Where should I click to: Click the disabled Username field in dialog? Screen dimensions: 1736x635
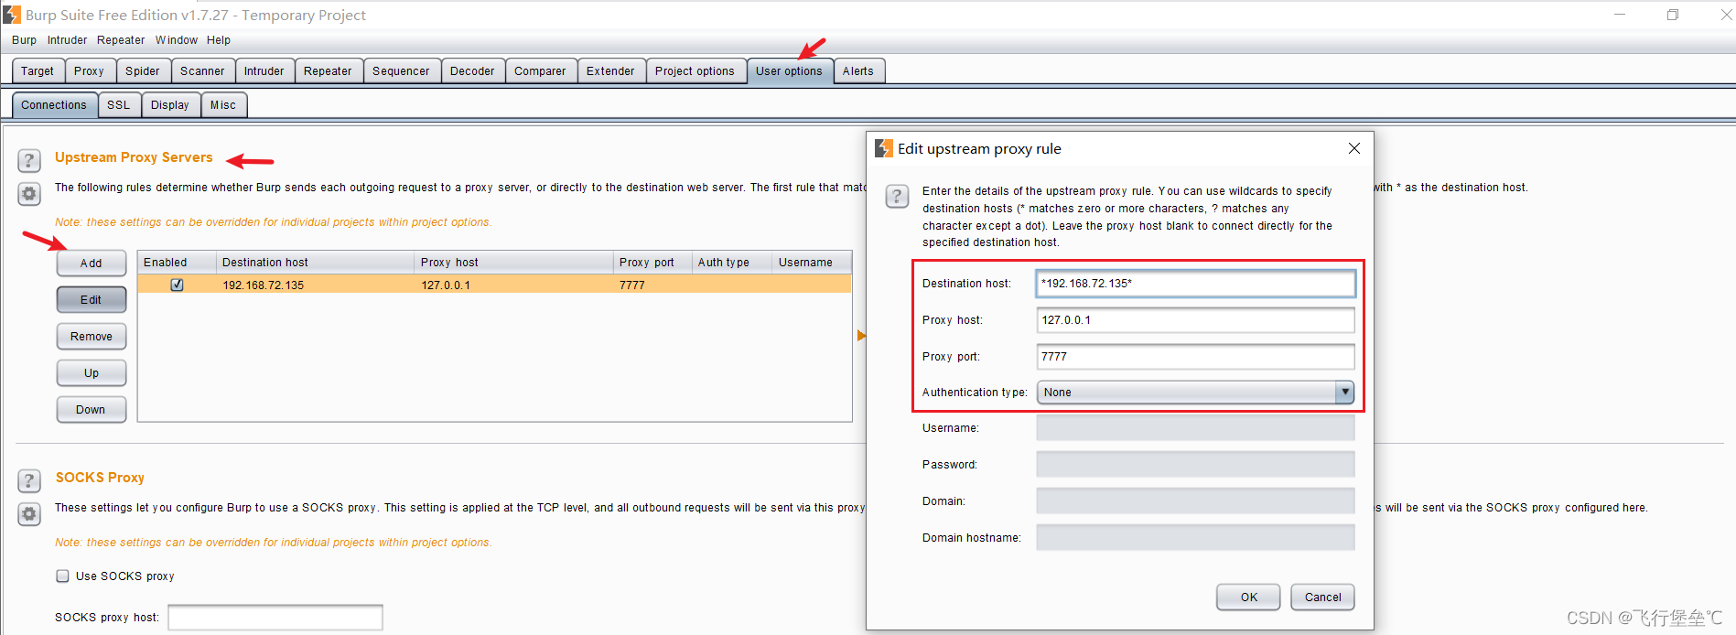click(1195, 428)
